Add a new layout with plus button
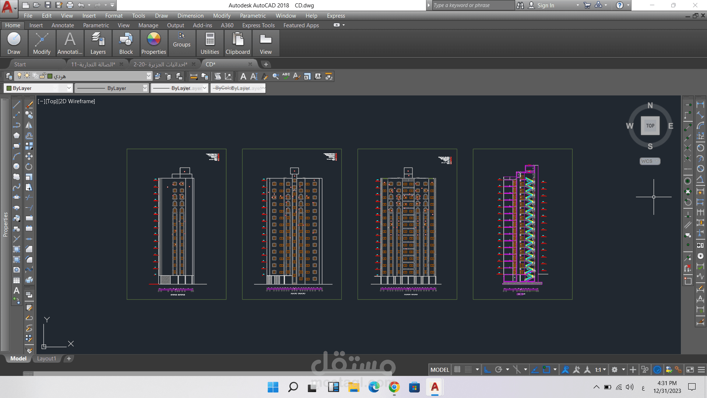Image resolution: width=707 pixels, height=398 pixels. pyautogui.click(x=69, y=359)
